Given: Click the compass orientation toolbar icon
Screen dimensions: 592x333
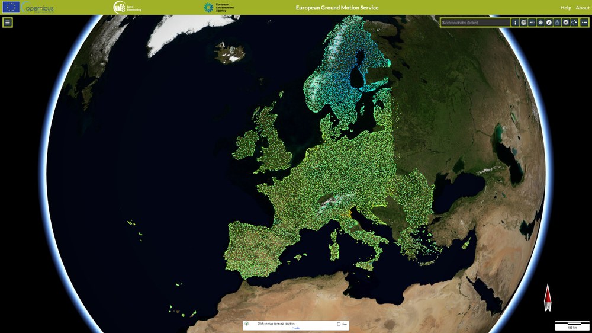Looking at the screenshot, I should coord(549,23).
